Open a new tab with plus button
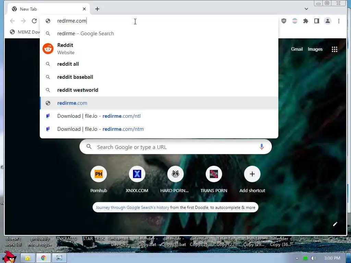 pos(97,9)
